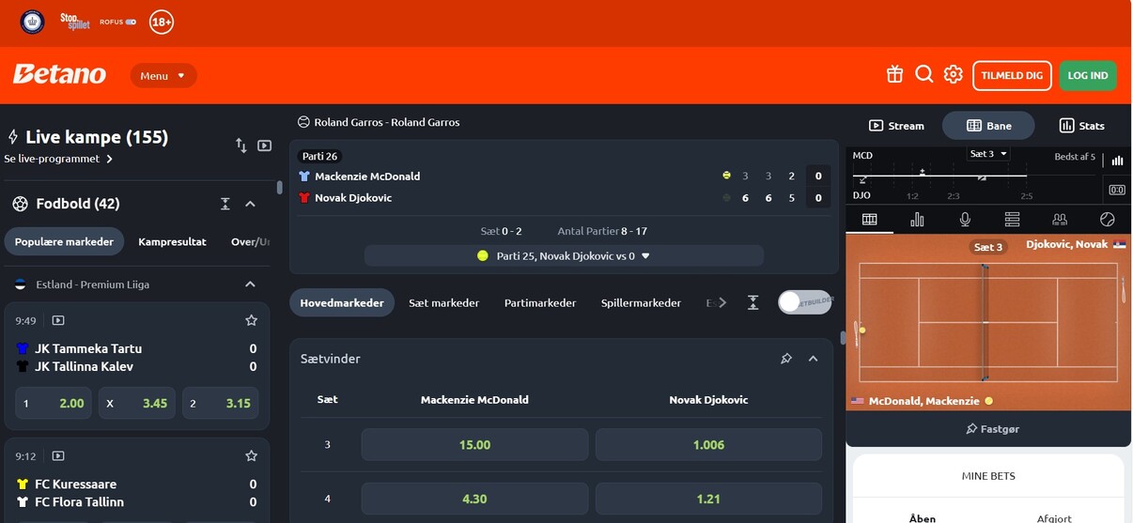Switch to the Stats tab

(x=1081, y=126)
